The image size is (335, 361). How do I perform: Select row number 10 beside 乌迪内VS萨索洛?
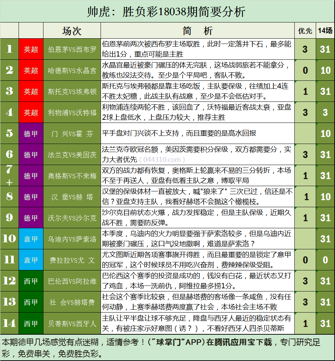click(x=9, y=239)
